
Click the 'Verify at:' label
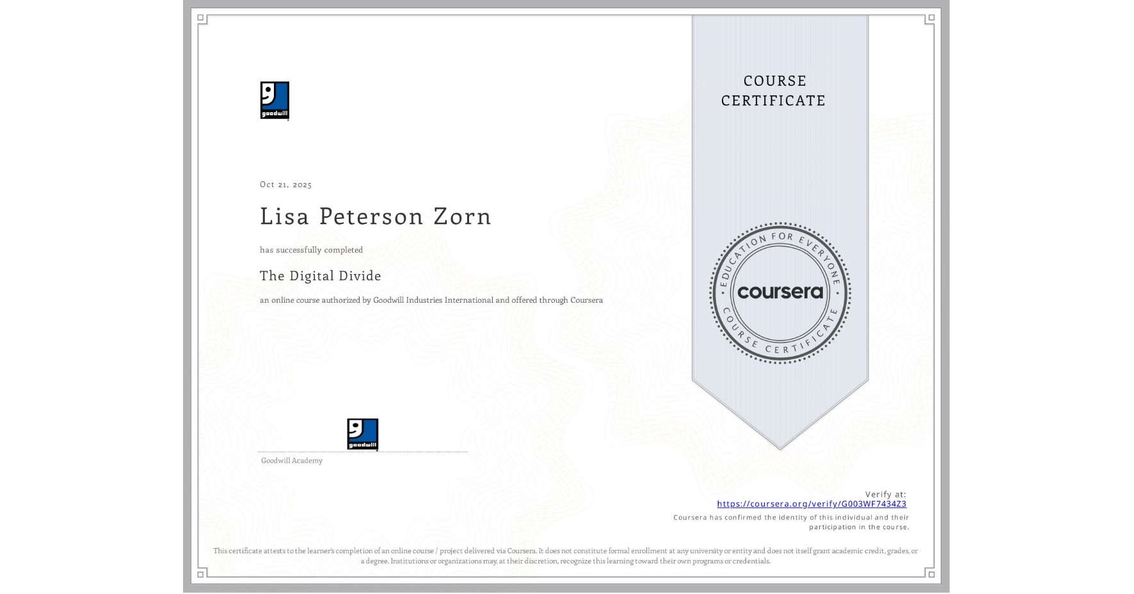(886, 494)
